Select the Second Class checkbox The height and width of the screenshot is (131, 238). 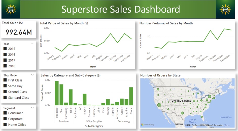click(x=5, y=92)
